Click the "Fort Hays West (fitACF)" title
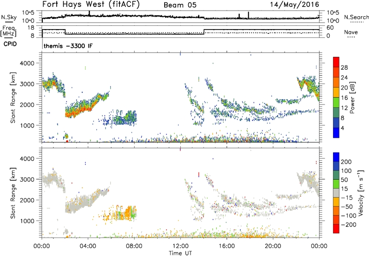 [91, 5]
